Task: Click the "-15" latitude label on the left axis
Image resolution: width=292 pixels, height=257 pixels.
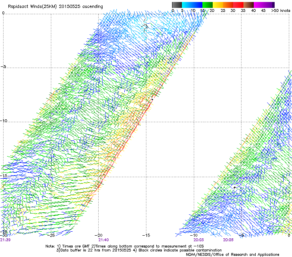Action: pos(4,176)
